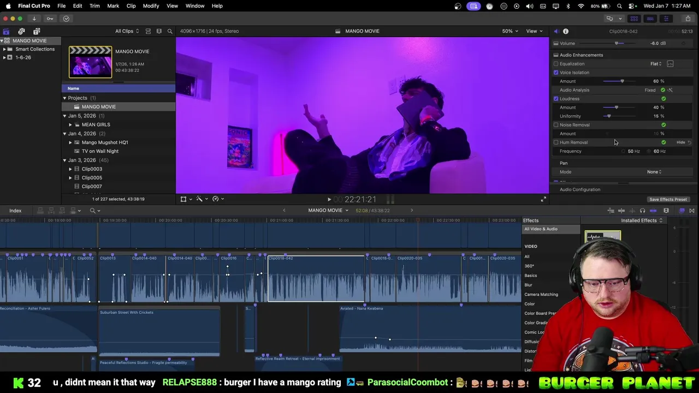Screen dimensions: 699x393
Task: Show the Libraries sidebar clapperboard icon
Action: coord(6,31)
